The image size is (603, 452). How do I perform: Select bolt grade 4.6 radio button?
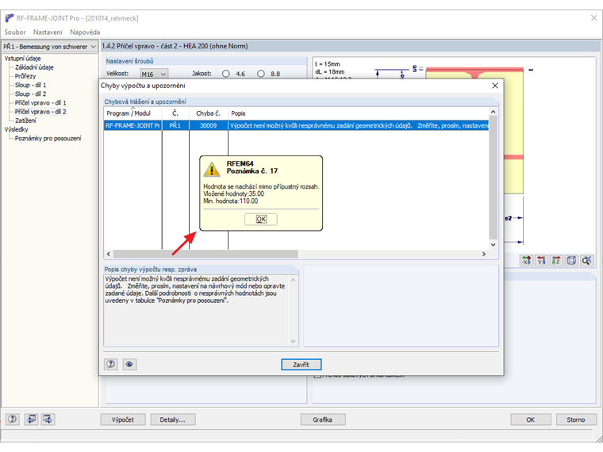coord(226,74)
